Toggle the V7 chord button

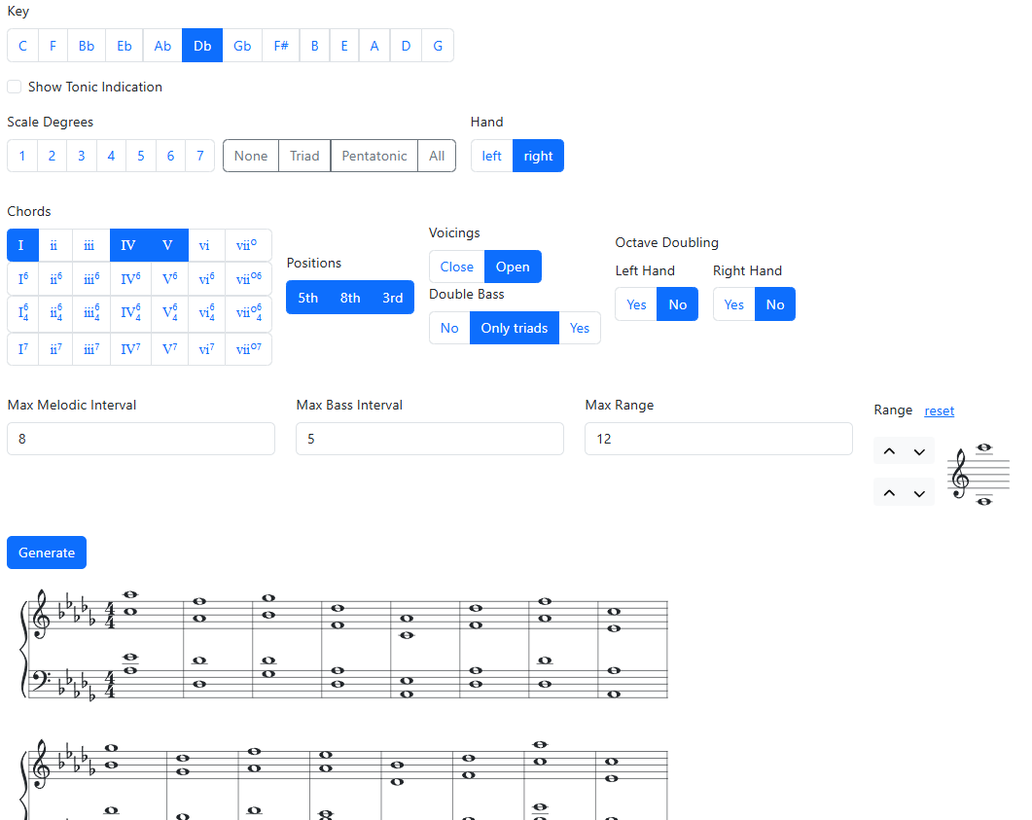point(169,349)
